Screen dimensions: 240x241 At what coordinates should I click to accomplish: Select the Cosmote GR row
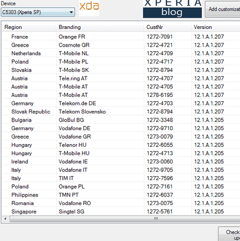pyautogui.click(x=121, y=45)
